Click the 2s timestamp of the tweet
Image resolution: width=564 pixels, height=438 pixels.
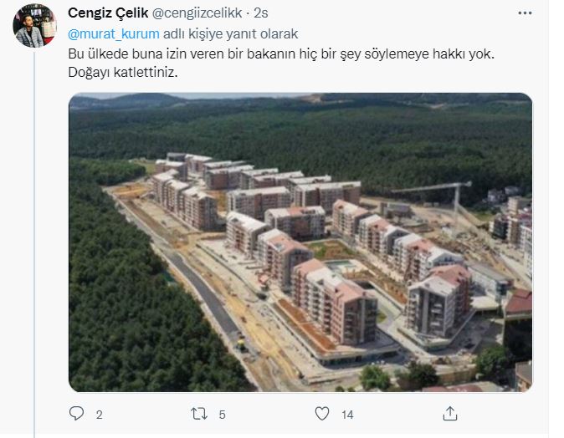coord(261,13)
